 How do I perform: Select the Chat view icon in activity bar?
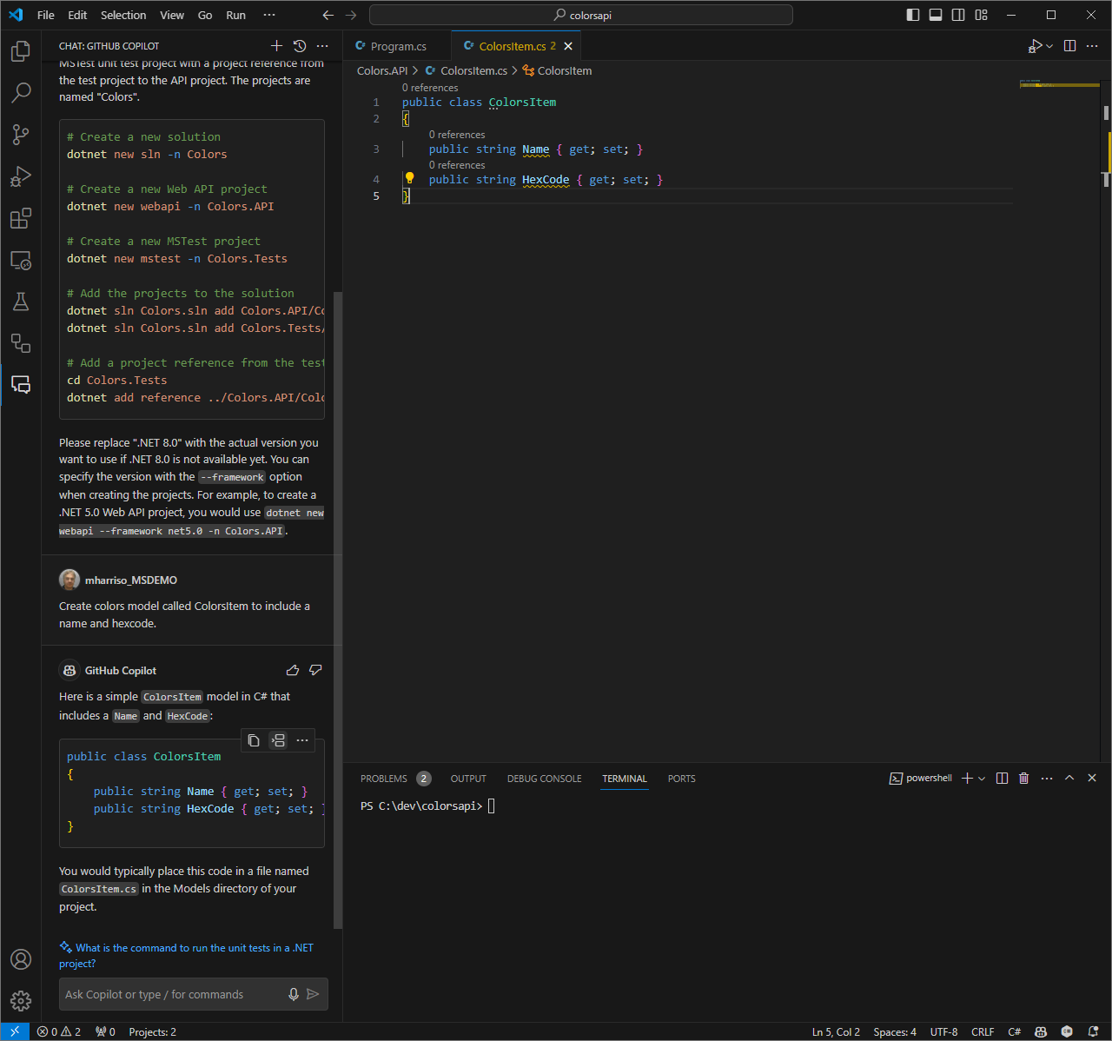(x=21, y=385)
